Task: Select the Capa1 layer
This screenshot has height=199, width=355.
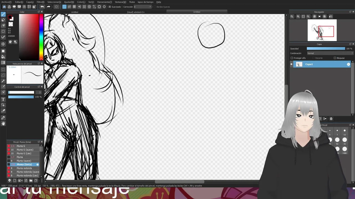Action: pyautogui.click(x=320, y=64)
